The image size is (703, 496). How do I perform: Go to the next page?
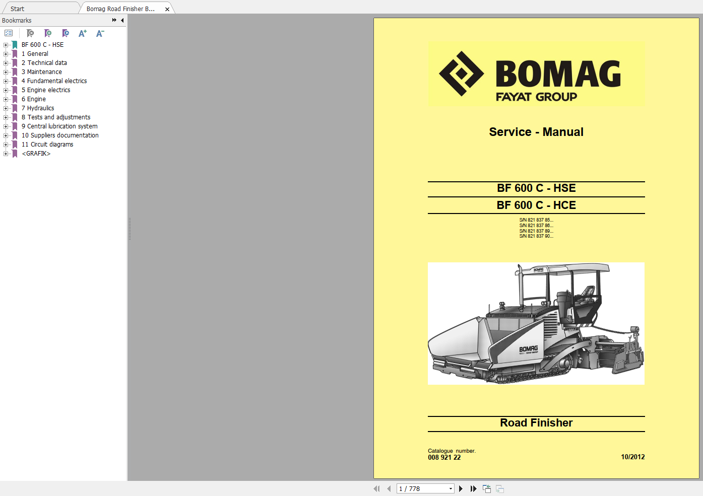[461, 488]
